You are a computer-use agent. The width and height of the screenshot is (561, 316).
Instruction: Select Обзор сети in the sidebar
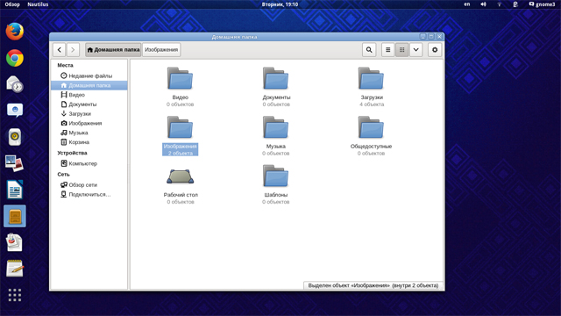click(89, 185)
